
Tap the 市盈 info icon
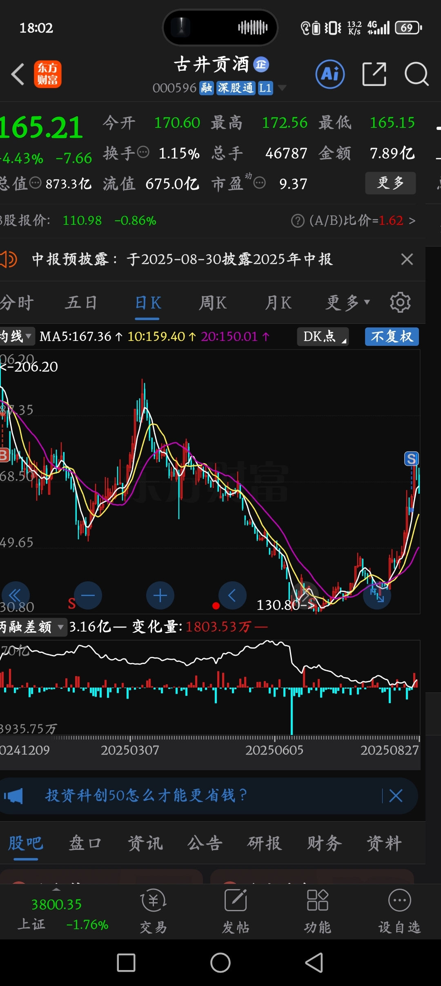pos(260,183)
